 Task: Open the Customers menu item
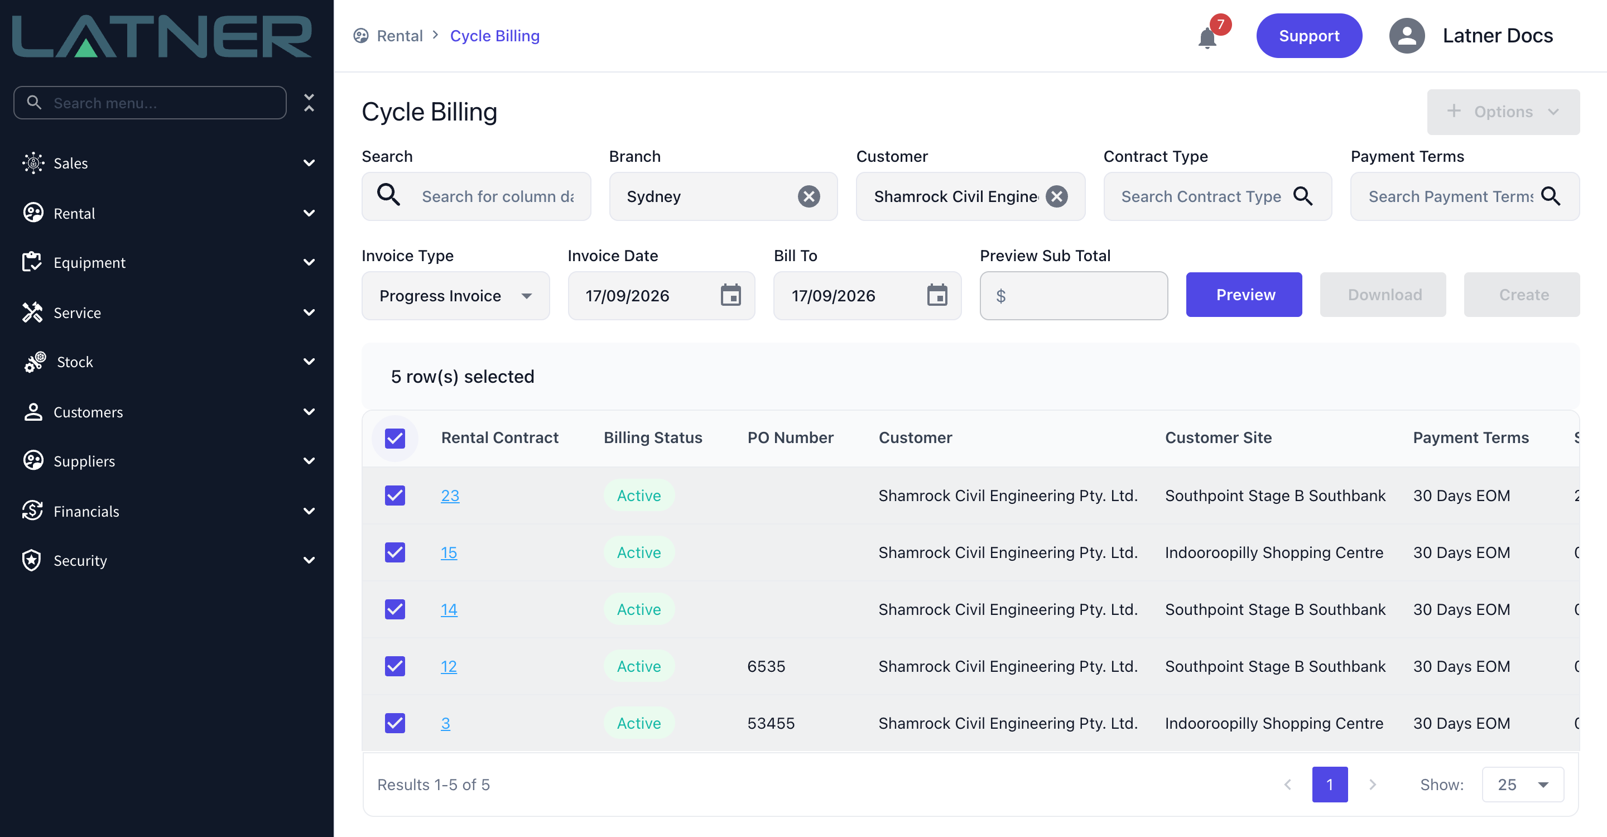(x=167, y=412)
